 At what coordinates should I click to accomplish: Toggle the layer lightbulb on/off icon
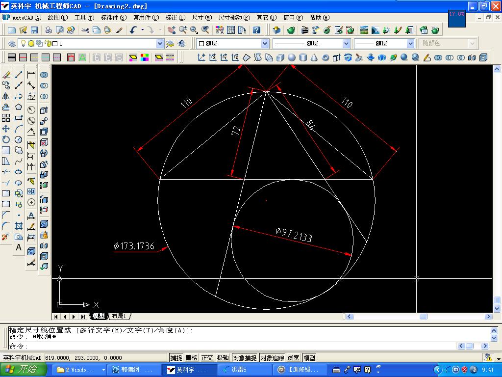[23, 43]
